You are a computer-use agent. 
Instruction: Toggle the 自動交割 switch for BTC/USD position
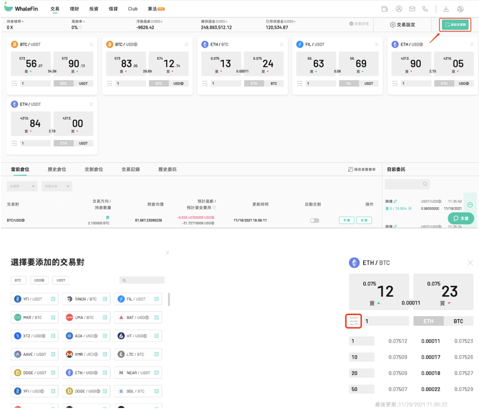315,220
